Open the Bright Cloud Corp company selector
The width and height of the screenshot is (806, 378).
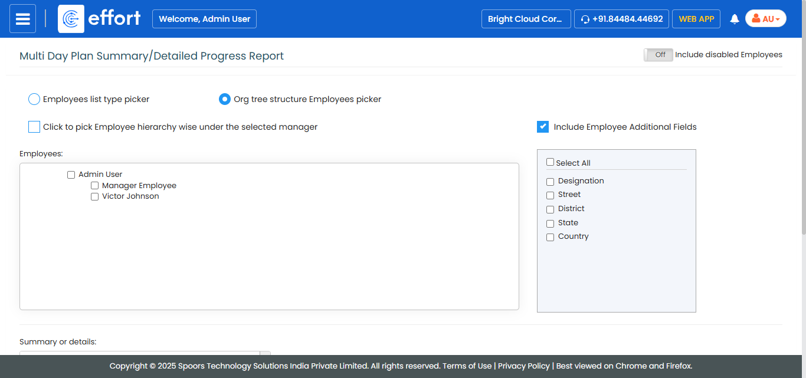pyautogui.click(x=526, y=19)
